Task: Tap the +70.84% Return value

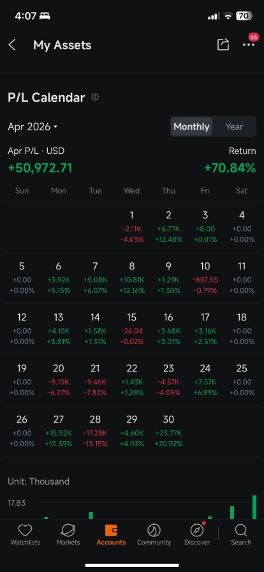Action: pyautogui.click(x=230, y=168)
